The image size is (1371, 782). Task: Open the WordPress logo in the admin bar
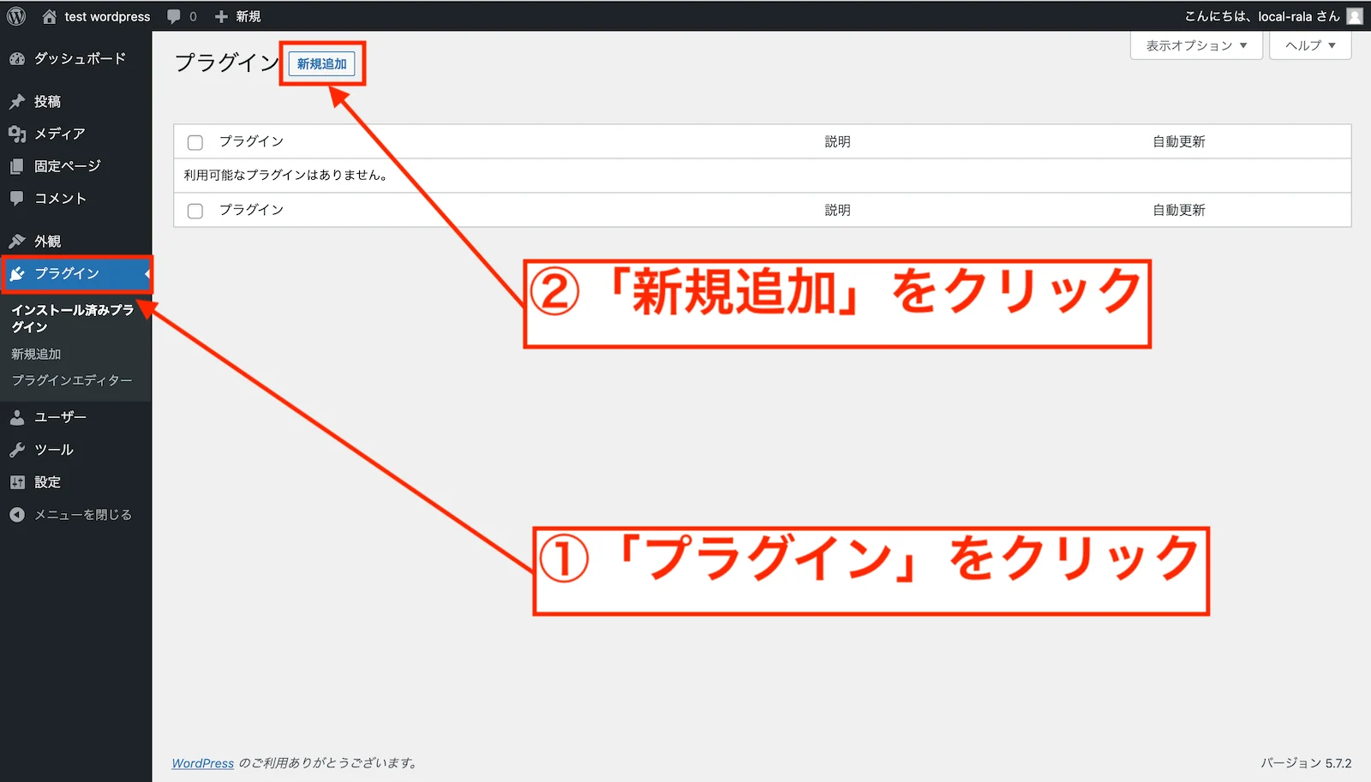click(15, 15)
